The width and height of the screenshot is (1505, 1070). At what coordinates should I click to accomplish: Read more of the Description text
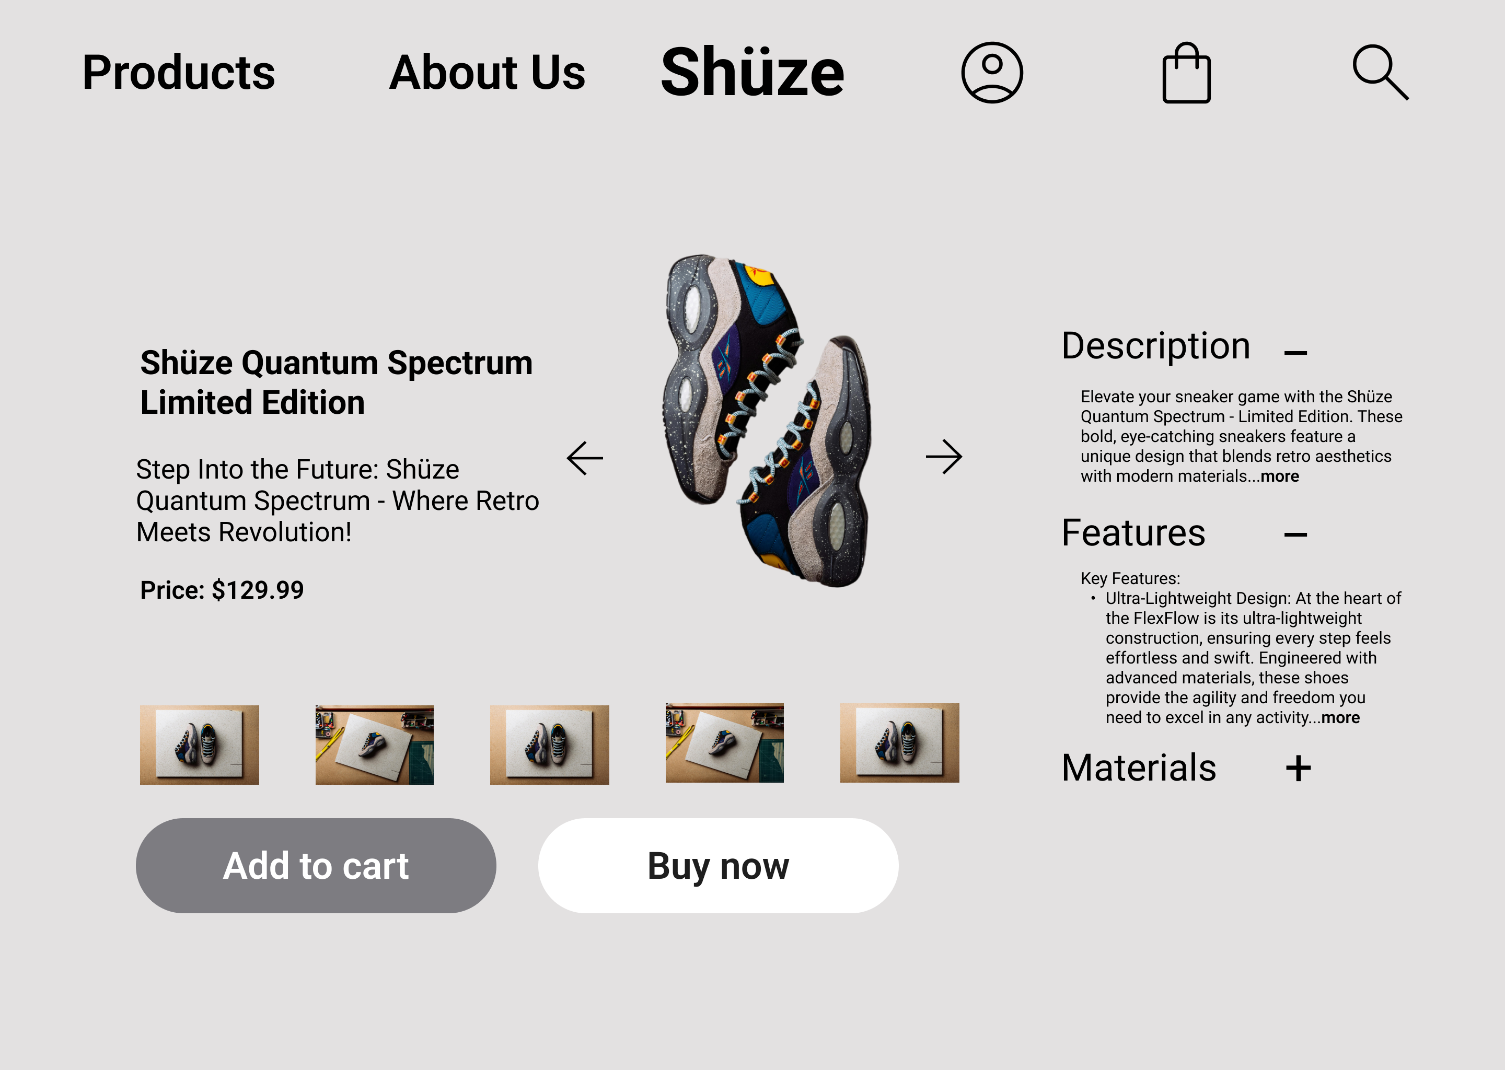click(1280, 476)
